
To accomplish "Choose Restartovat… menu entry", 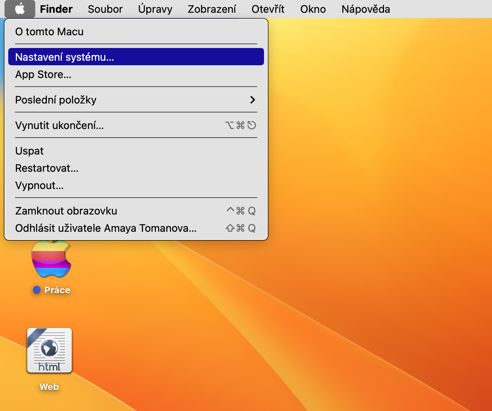I will [136, 168].
